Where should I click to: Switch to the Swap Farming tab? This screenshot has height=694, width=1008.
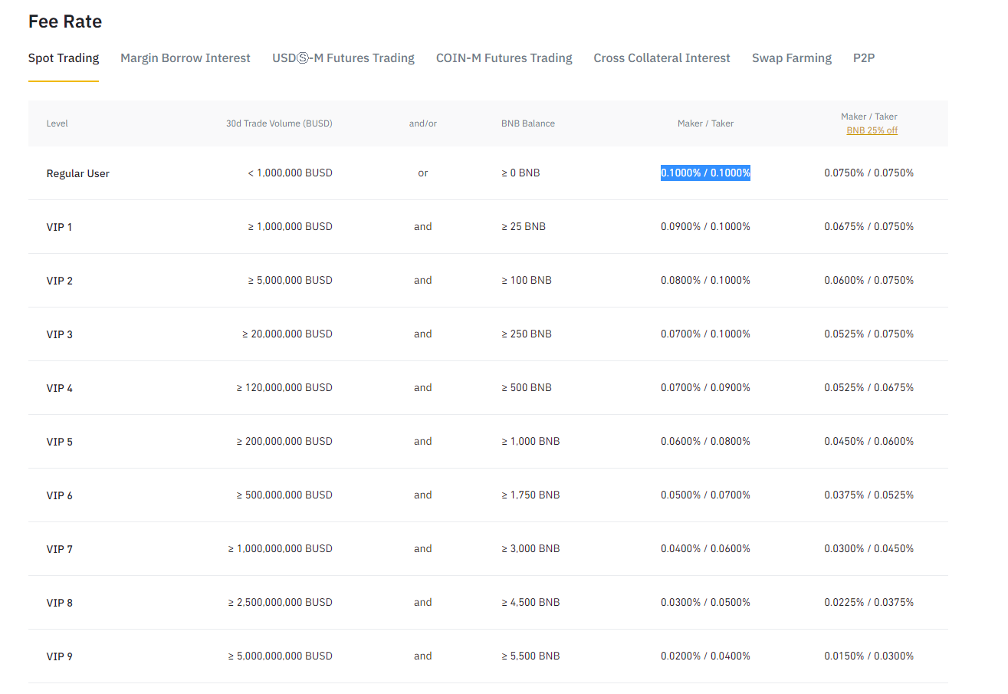click(792, 58)
